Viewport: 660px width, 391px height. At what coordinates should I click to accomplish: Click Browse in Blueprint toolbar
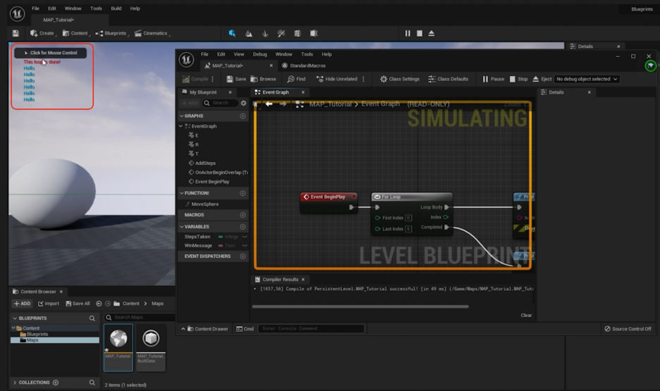point(264,79)
